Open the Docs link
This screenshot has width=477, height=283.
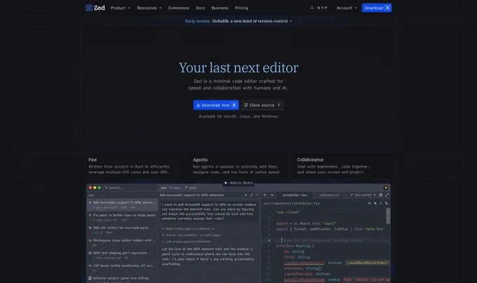[x=200, y=8]
